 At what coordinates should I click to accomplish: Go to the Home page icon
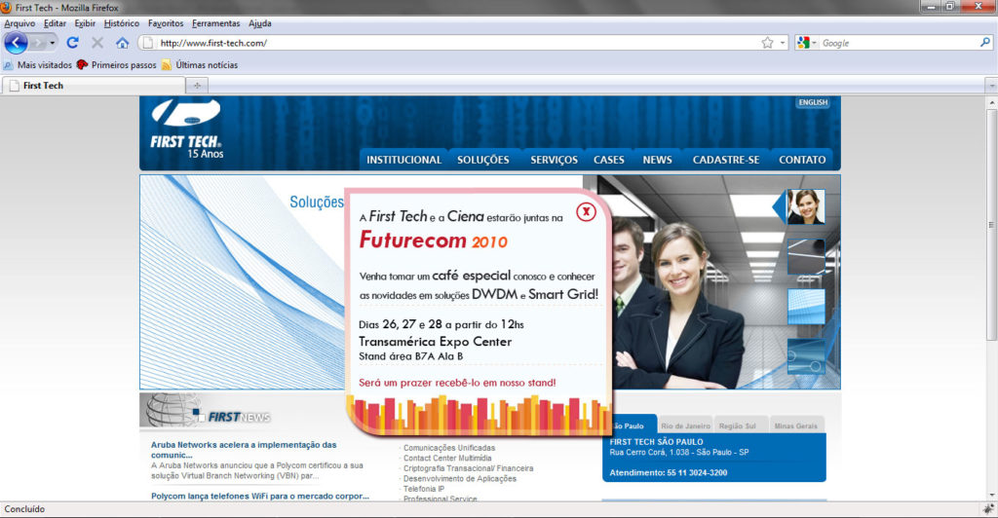click(x=122, y=43)
